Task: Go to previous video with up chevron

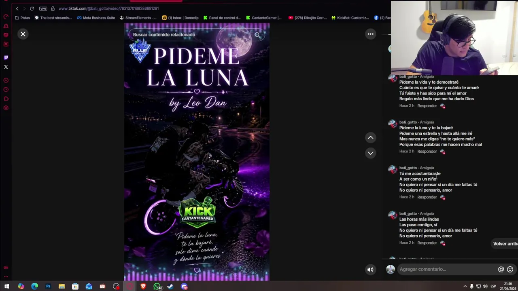Action: click(x=370, y=138)
